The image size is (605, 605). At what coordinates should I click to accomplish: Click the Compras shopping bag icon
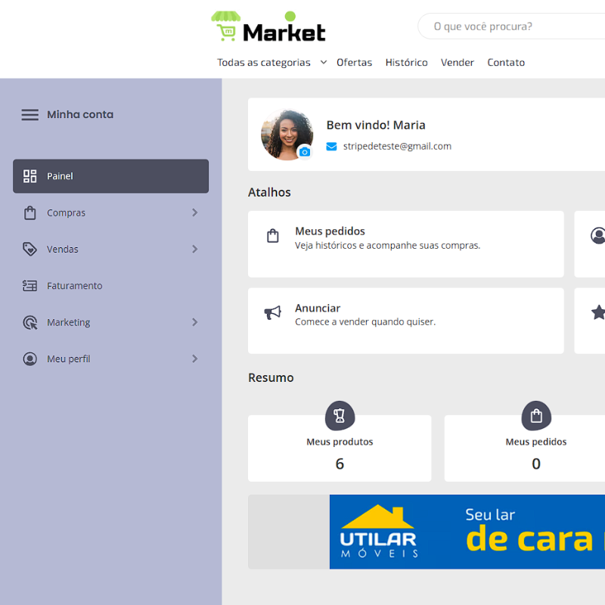coord(30,213)
